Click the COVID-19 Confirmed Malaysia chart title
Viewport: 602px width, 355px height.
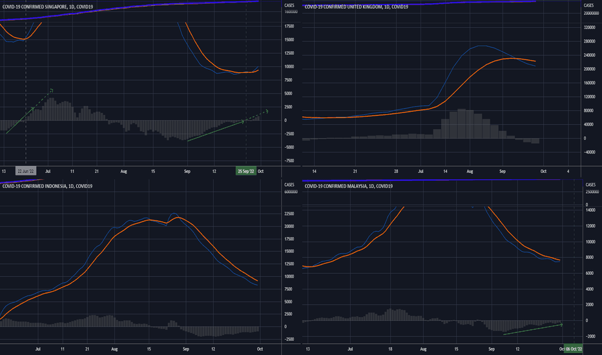pyautogui.click(x=349, y=186)
